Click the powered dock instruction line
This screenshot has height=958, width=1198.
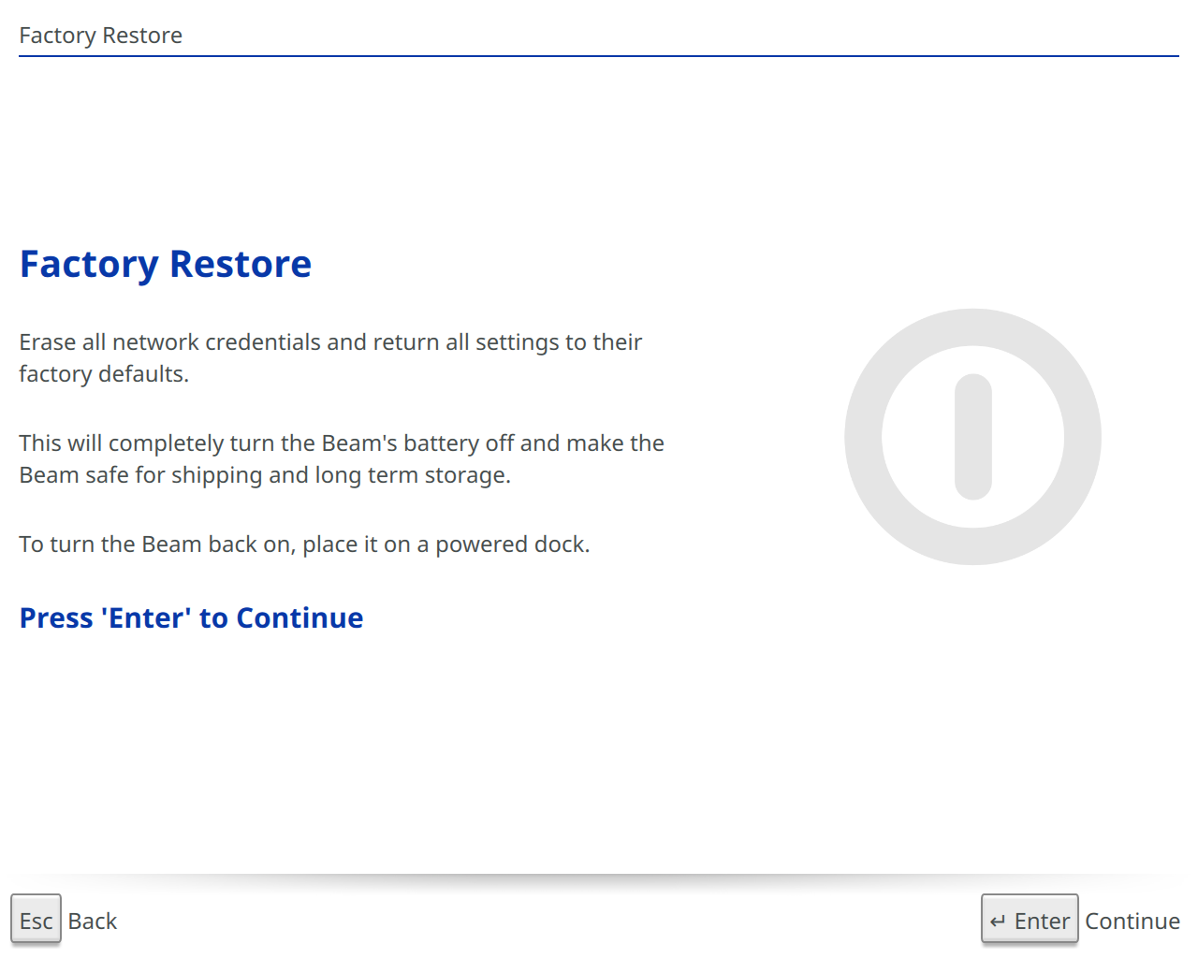(x=303, y=544)
